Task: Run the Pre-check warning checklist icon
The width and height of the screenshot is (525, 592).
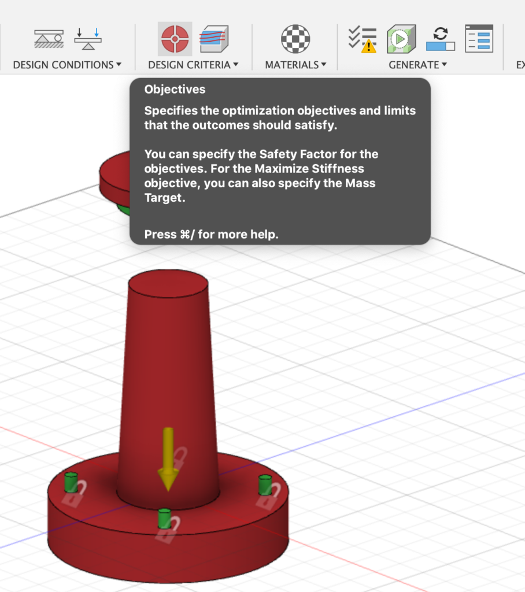Action: pyautogui.click(x=362, y=39)
